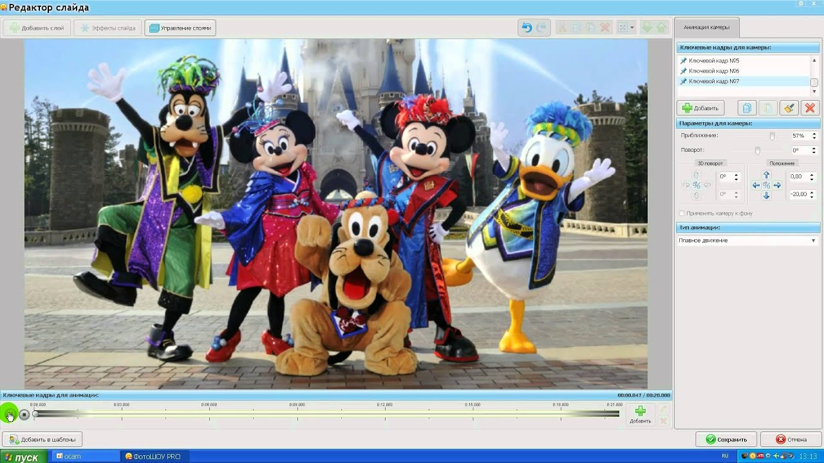Shift camera position right with blue arrow

click(x=777, y=185)
